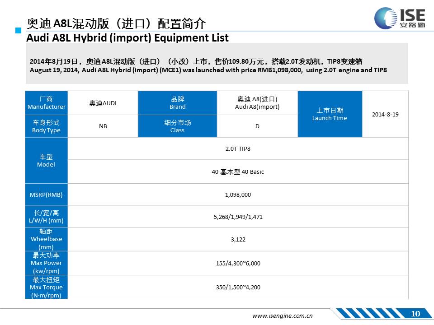
Task: Click the body type value 'NB'
Action: [103, 126]
